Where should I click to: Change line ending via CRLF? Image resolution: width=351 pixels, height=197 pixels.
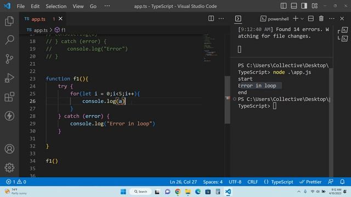[252, 182]
